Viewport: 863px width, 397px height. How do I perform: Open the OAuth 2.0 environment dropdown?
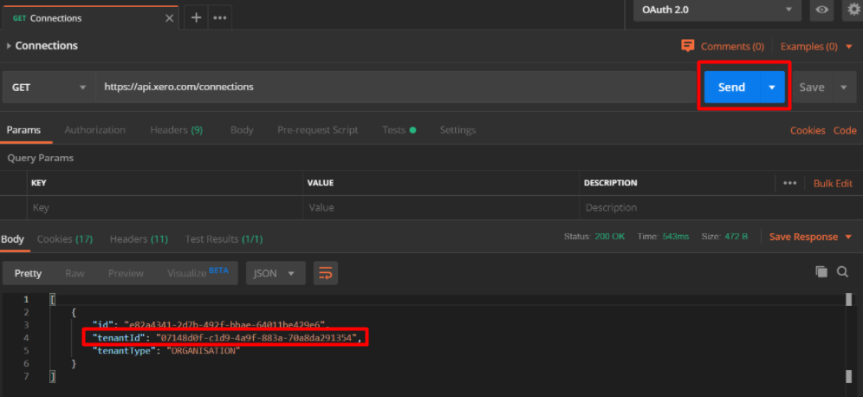point(717,10)
